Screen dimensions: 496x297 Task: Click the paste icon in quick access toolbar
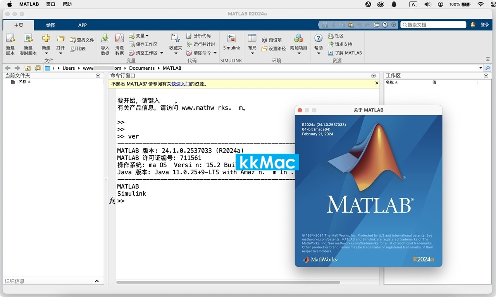point(351,25)
